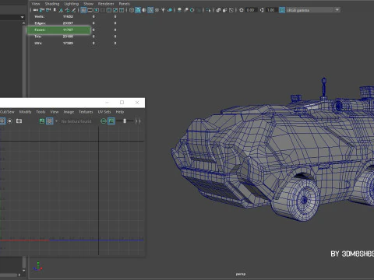The image size is (374, 280).
Task: Open the viewport Panels menu
Action: point(125,4)
